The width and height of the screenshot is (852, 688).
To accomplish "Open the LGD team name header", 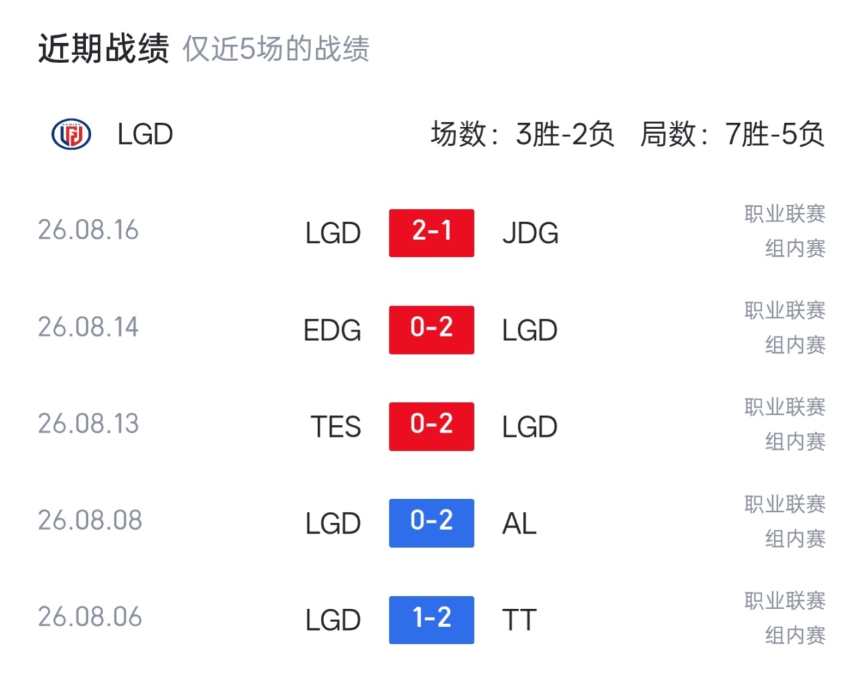I will tap(145, 134).
